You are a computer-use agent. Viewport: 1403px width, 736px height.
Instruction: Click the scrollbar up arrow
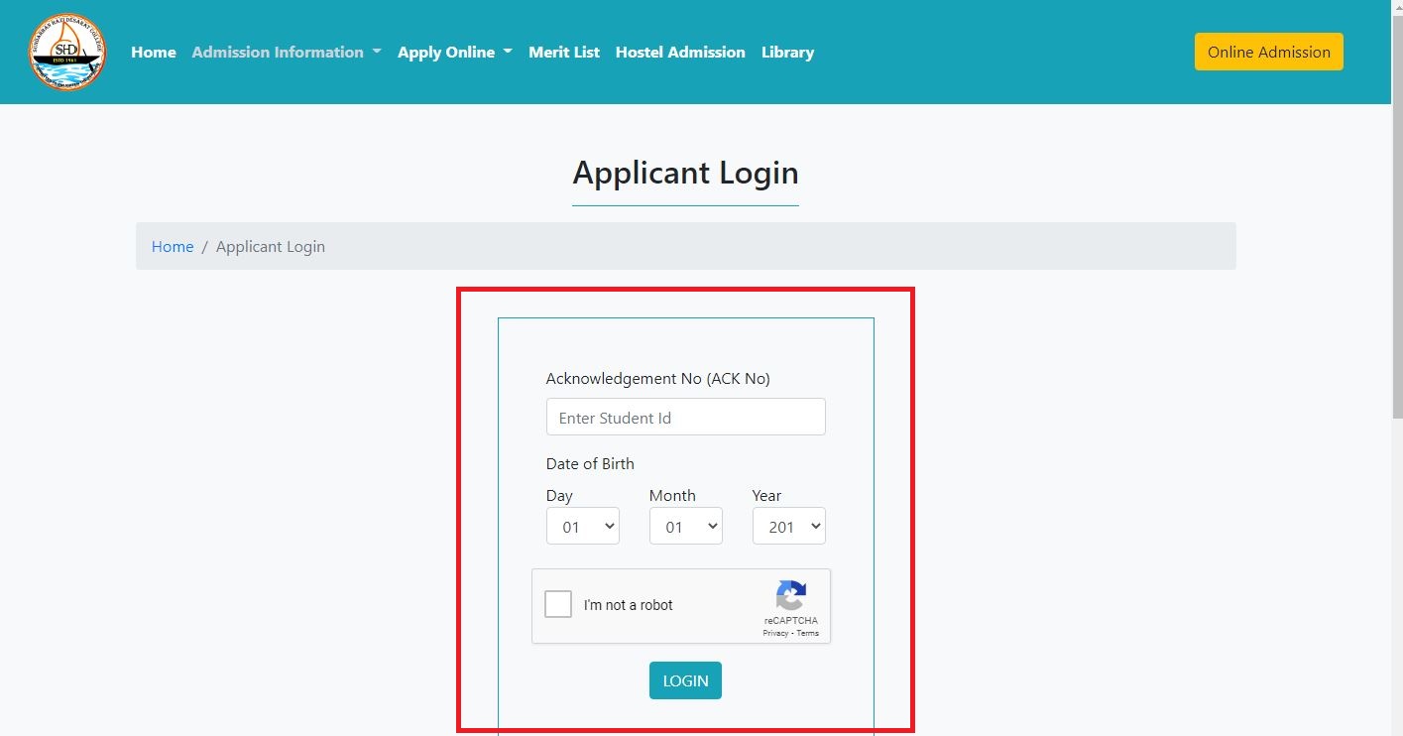[x=1396, y=7]
